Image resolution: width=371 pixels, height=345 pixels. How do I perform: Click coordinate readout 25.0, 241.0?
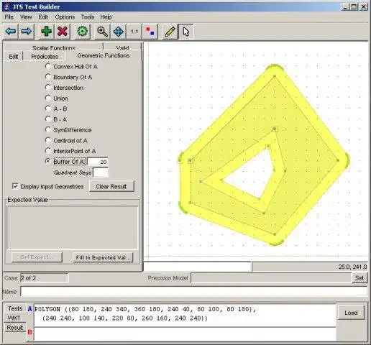[x=352, y=267]
